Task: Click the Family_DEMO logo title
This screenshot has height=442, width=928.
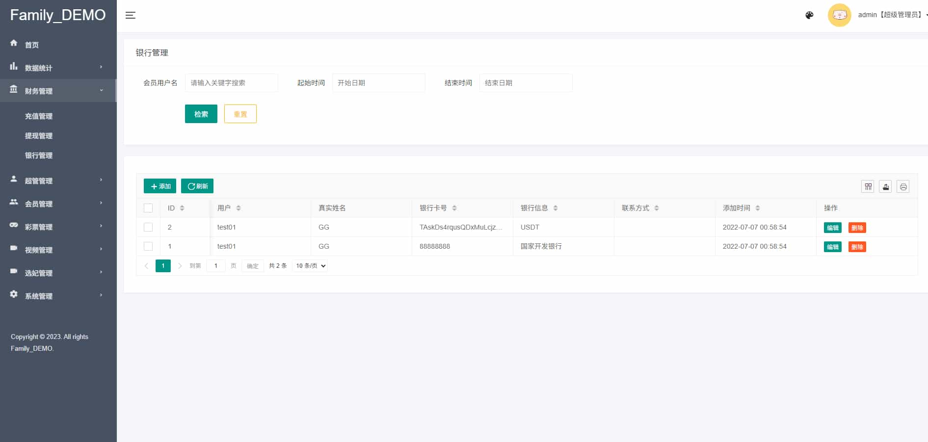Action: click(x=58, y=15)
